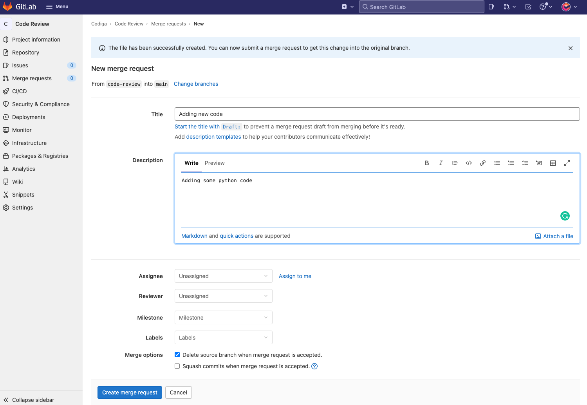
Task: Expand the Reviewer dropdown
Action: (x=223, y=296)
